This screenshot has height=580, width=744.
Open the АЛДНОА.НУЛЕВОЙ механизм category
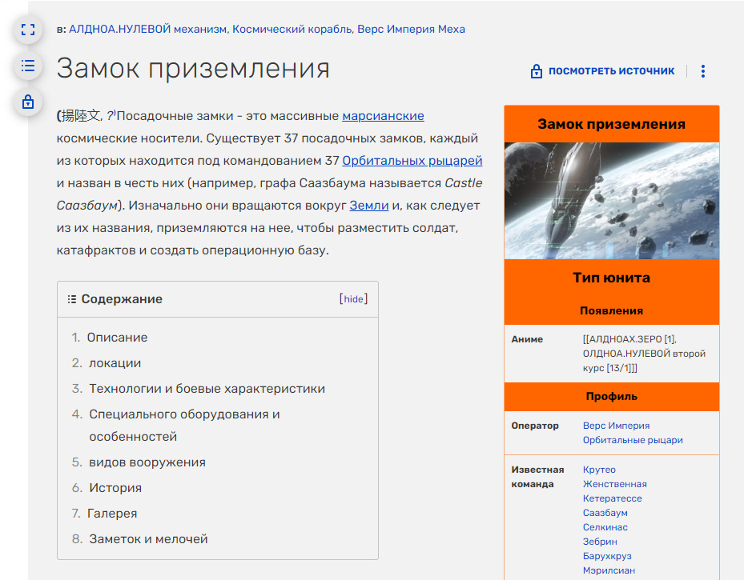pyautogui.click(x=148, y=29)
